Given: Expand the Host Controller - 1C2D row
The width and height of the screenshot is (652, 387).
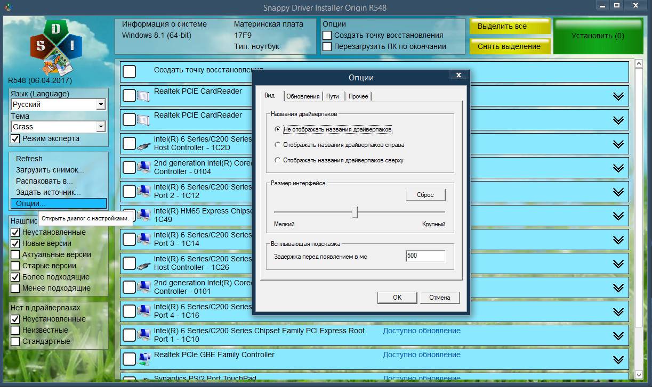Looking at the screenshot, I should pos(618,144).
